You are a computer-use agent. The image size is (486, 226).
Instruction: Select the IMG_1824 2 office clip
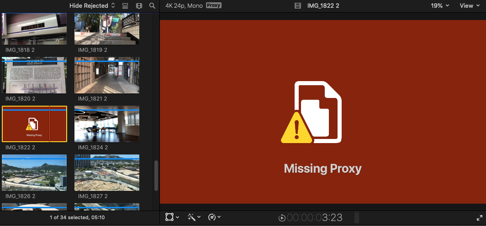pos(106,124)
